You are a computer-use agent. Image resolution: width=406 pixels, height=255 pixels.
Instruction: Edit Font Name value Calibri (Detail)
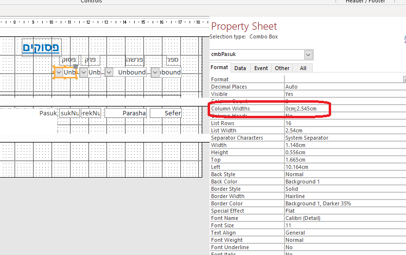tap(345, 218)
